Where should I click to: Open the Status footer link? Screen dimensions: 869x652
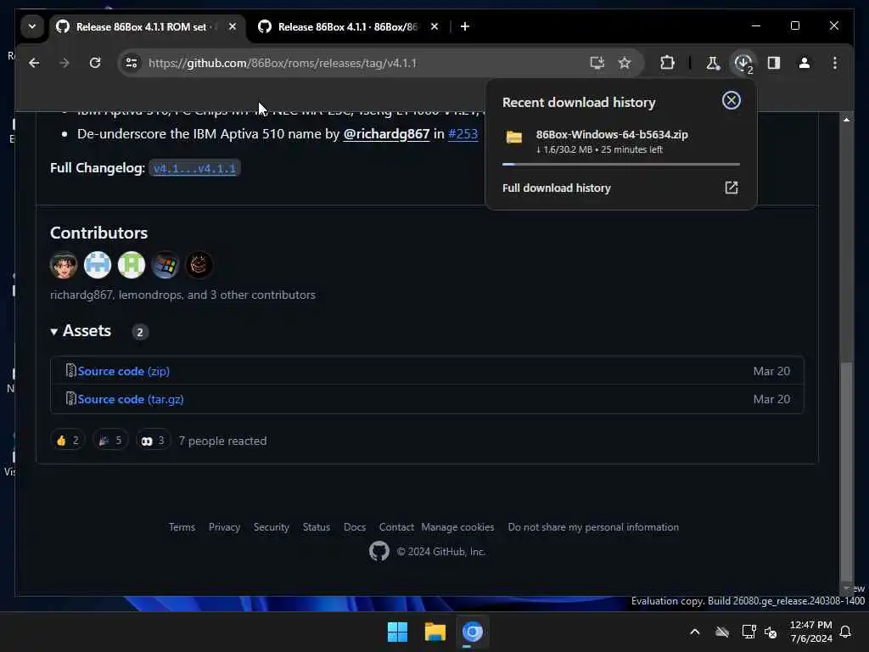click(x=316, y=526)
